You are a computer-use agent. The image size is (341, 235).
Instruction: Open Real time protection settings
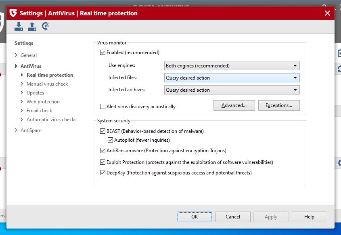[50, 75]
